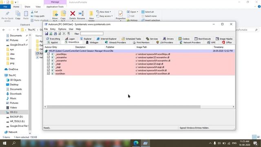Open Microsoft Edge from the taskbar

136,143
